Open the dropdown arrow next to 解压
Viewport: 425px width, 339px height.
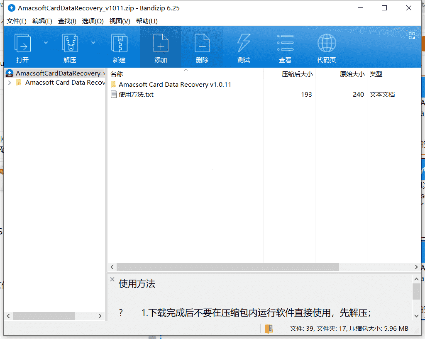[x=93, y=43]
